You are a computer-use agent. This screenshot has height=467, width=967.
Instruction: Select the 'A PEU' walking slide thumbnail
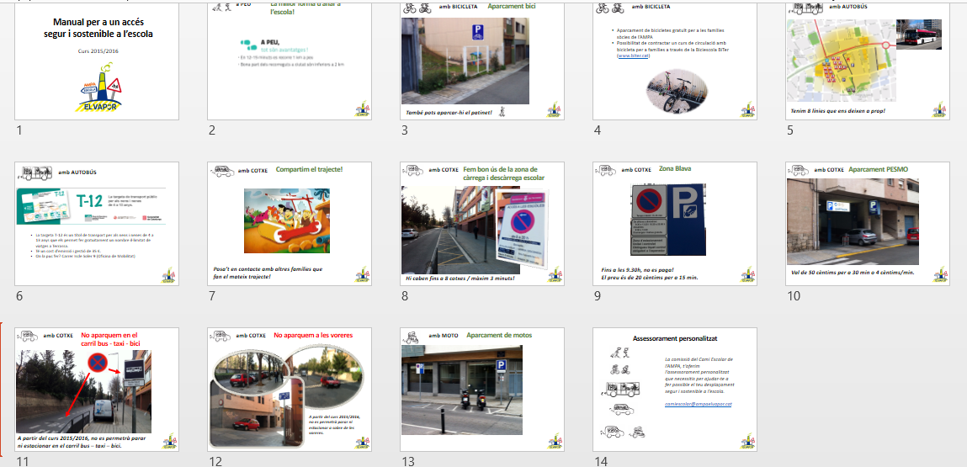pos(290,59)
